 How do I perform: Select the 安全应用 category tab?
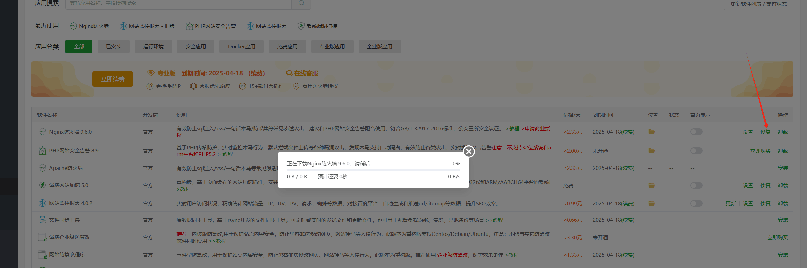pyautogui.click(x=196, y=46)
